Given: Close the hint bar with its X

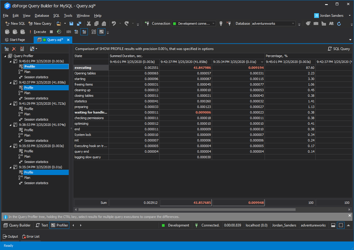Looking at the screenshot, I should pos(350,216).
